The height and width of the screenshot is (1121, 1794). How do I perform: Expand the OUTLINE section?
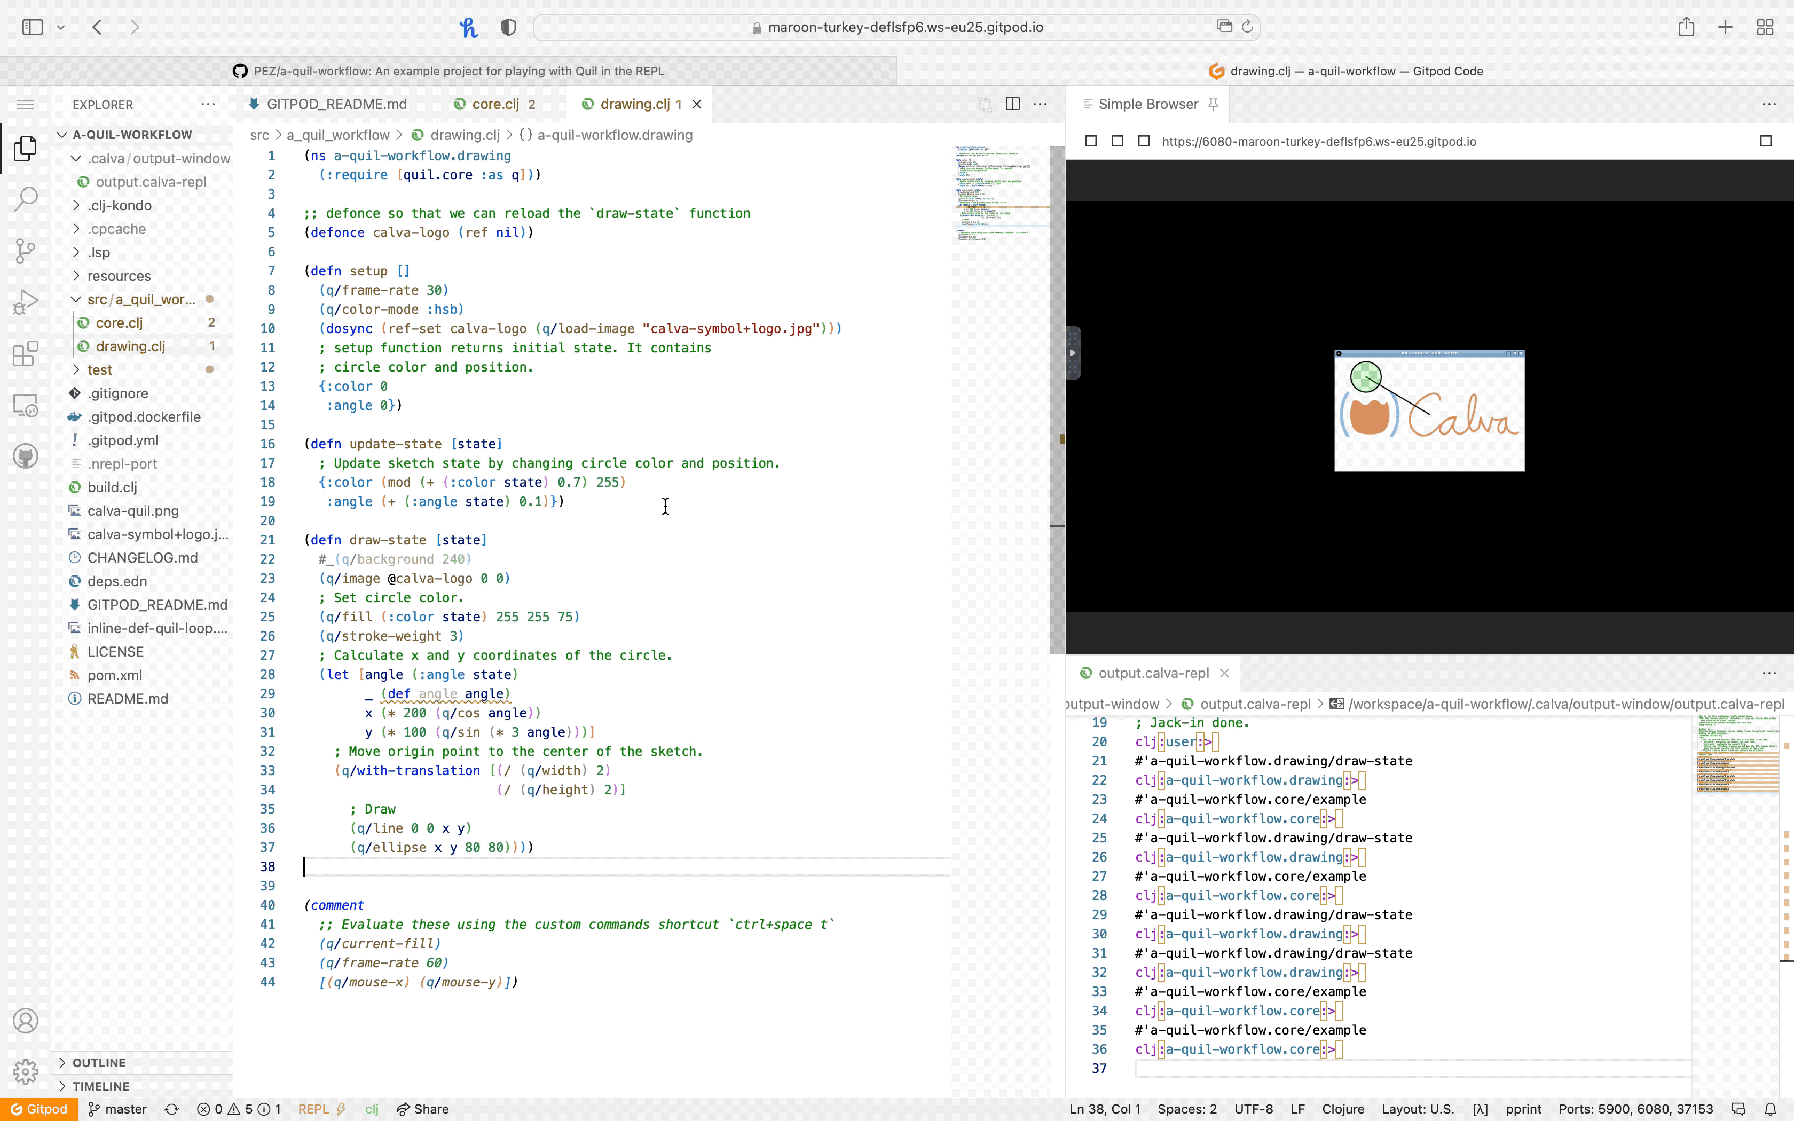click(x=99, y=1062)
